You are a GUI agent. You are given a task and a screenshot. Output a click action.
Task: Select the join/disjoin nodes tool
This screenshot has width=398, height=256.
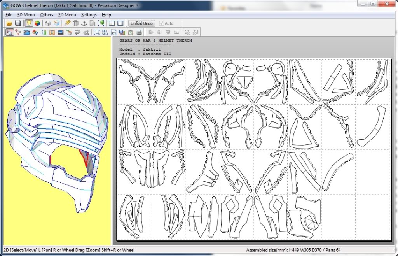pyautogui.click(x=18, y=32)
